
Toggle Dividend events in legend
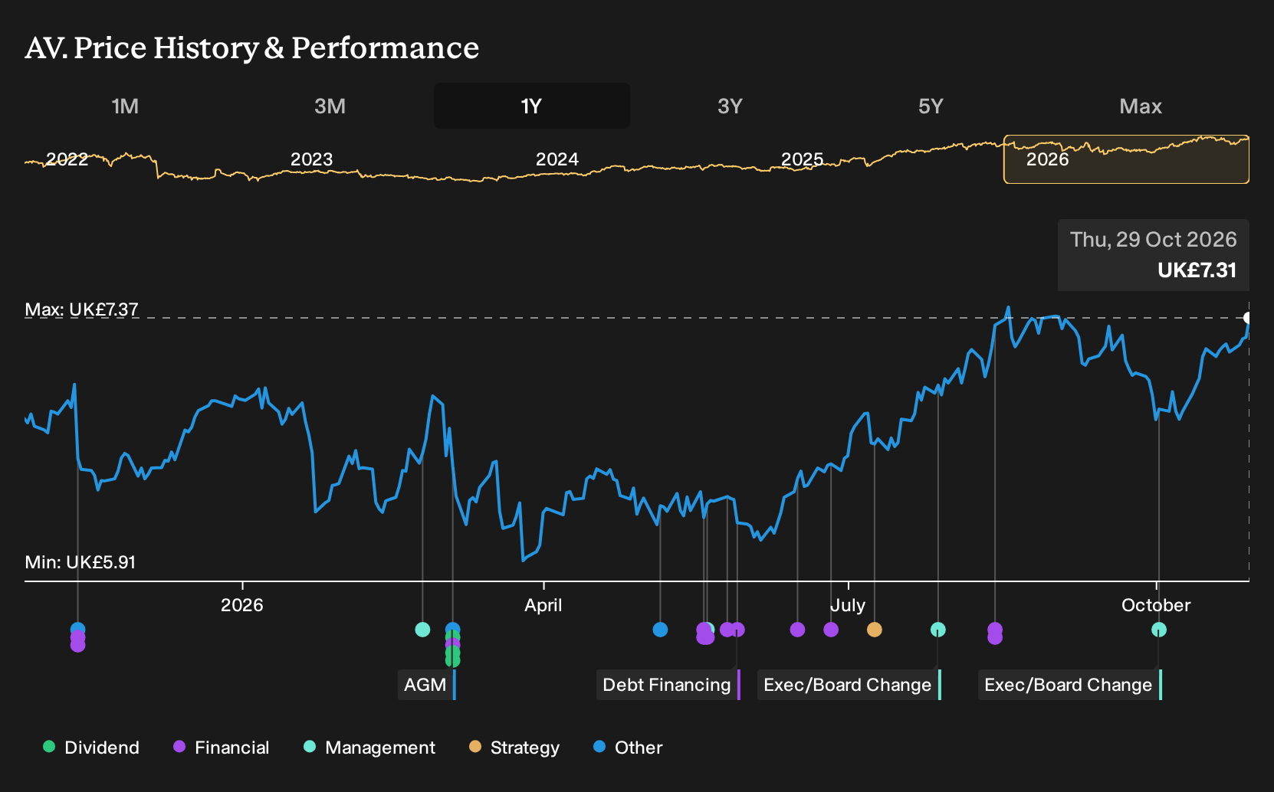[x=91, y=747]
